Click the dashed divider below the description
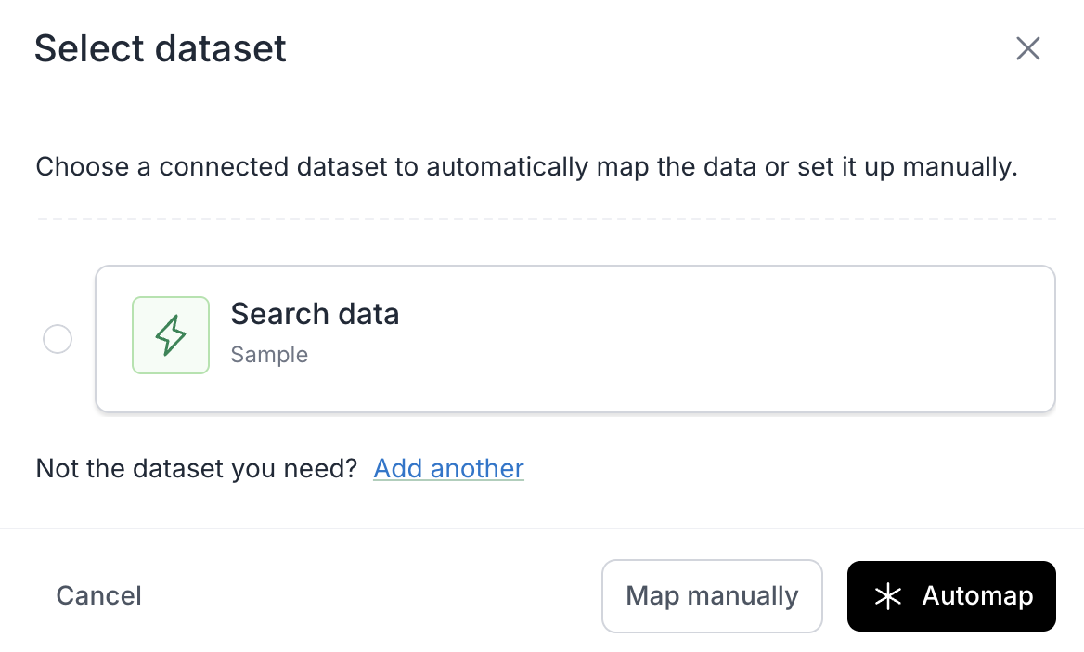Image resolution: width=1084 pixels, height=652 pixels. click(546, 219)
